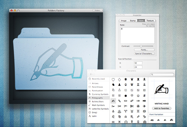The image size is (187, 127).
Task: Focus the X position field
Action: pyautogui.click(x=138, y=63)
